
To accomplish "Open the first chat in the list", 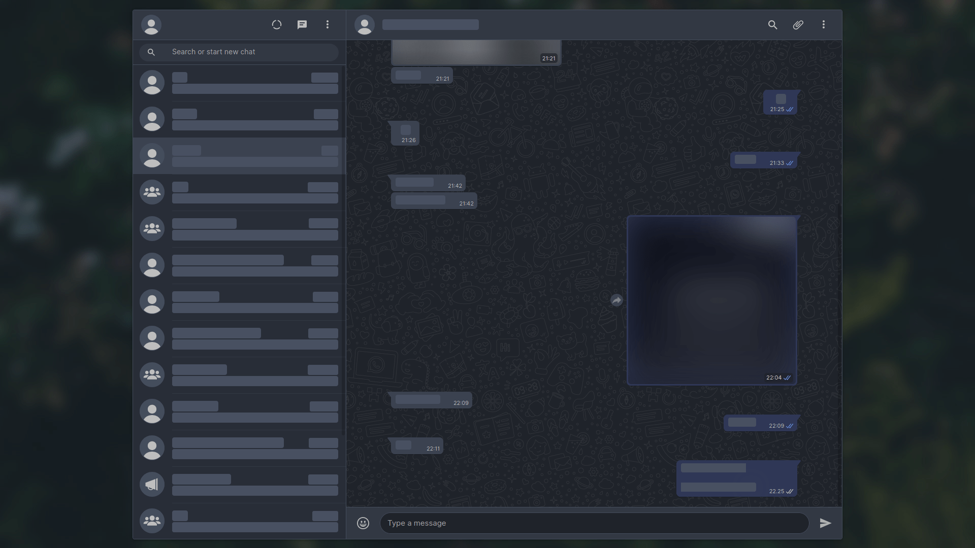I will pos(239,83).
